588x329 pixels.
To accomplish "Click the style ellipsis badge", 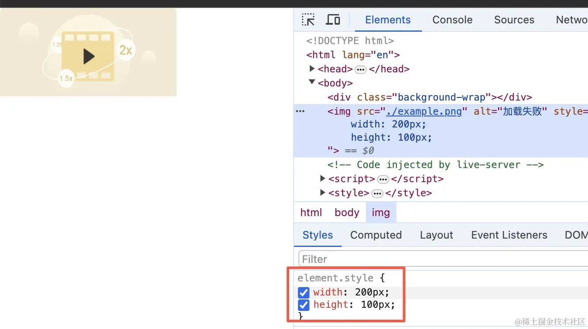I will pyautogui.click(x=377, y=194).
